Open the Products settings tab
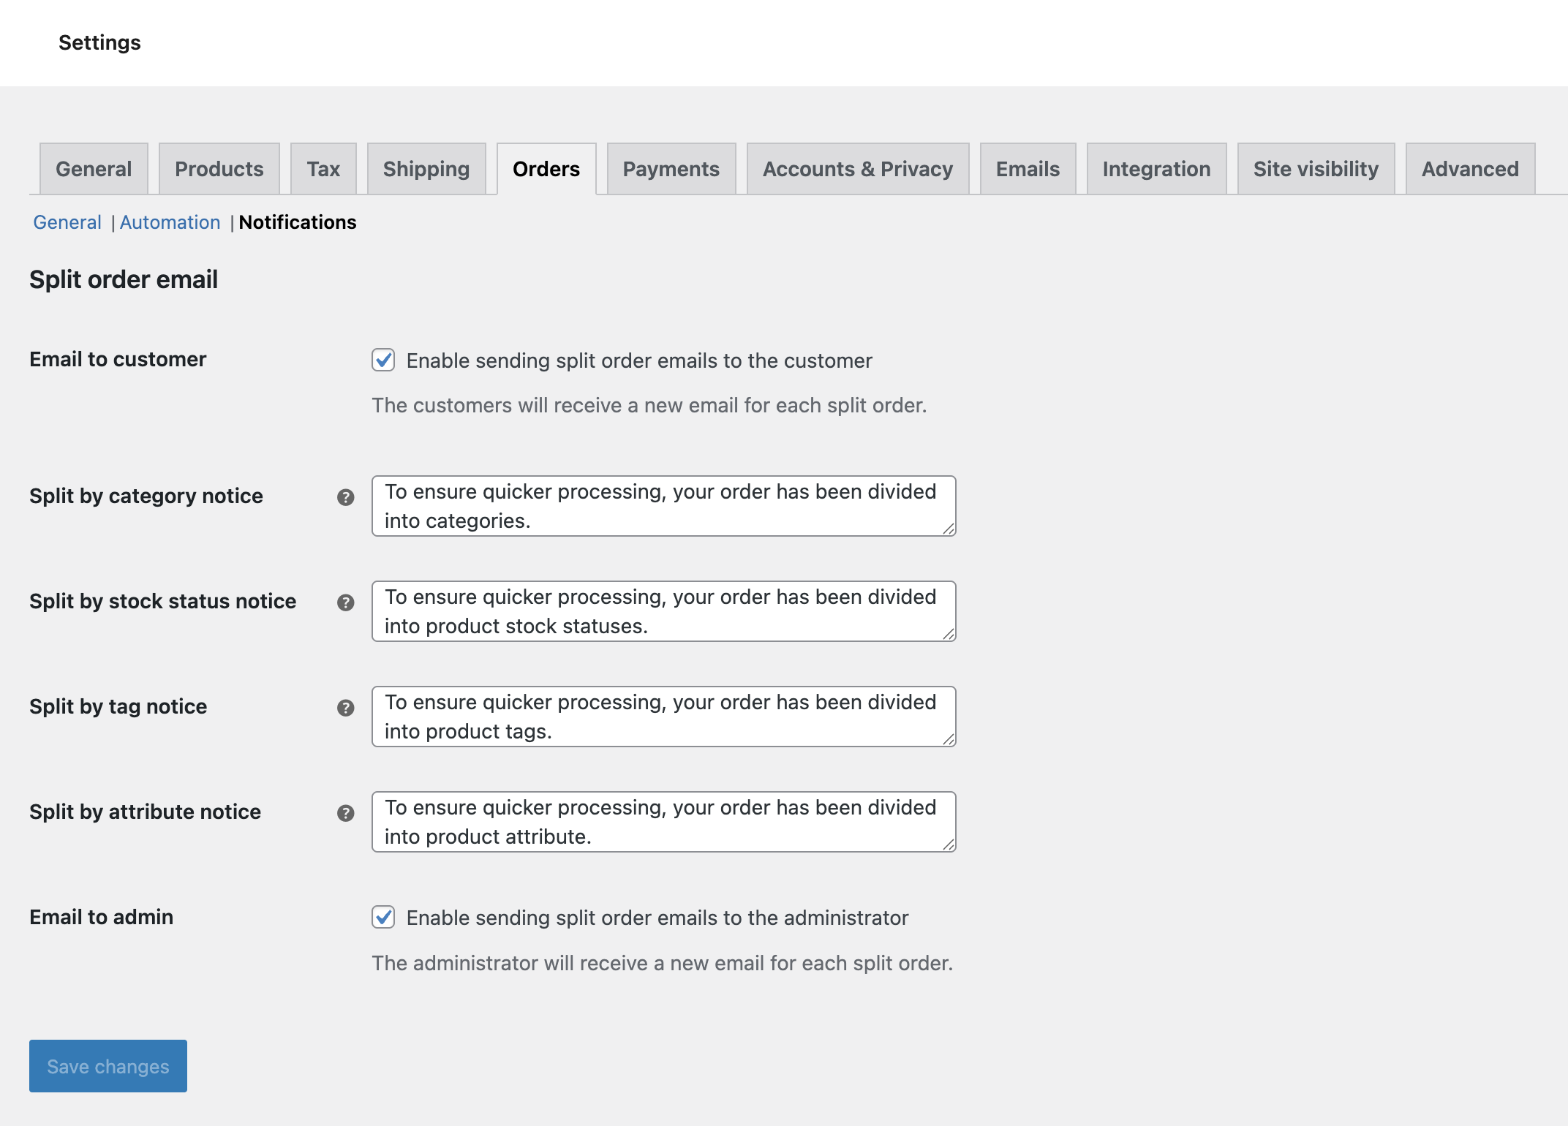Viewport: 1568px width, 1126px height. [219, 169]
